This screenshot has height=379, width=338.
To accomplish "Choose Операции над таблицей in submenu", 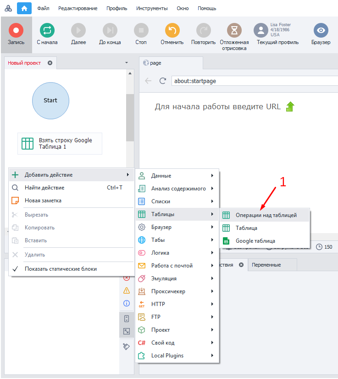I will point(266,215).
